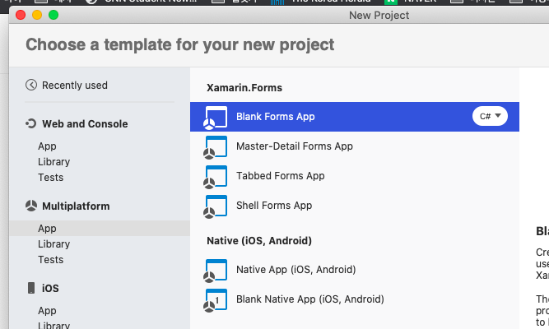Choose Tests under Web and Console
Screen dimensions: 549x329
(51, 178)
